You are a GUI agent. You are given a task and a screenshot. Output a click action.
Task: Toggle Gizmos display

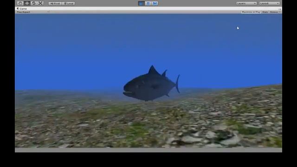coord(274,12)
